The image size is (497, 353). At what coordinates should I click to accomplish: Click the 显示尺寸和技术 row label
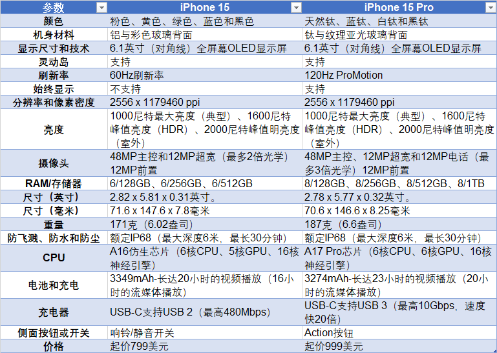(x=54, y=48)
